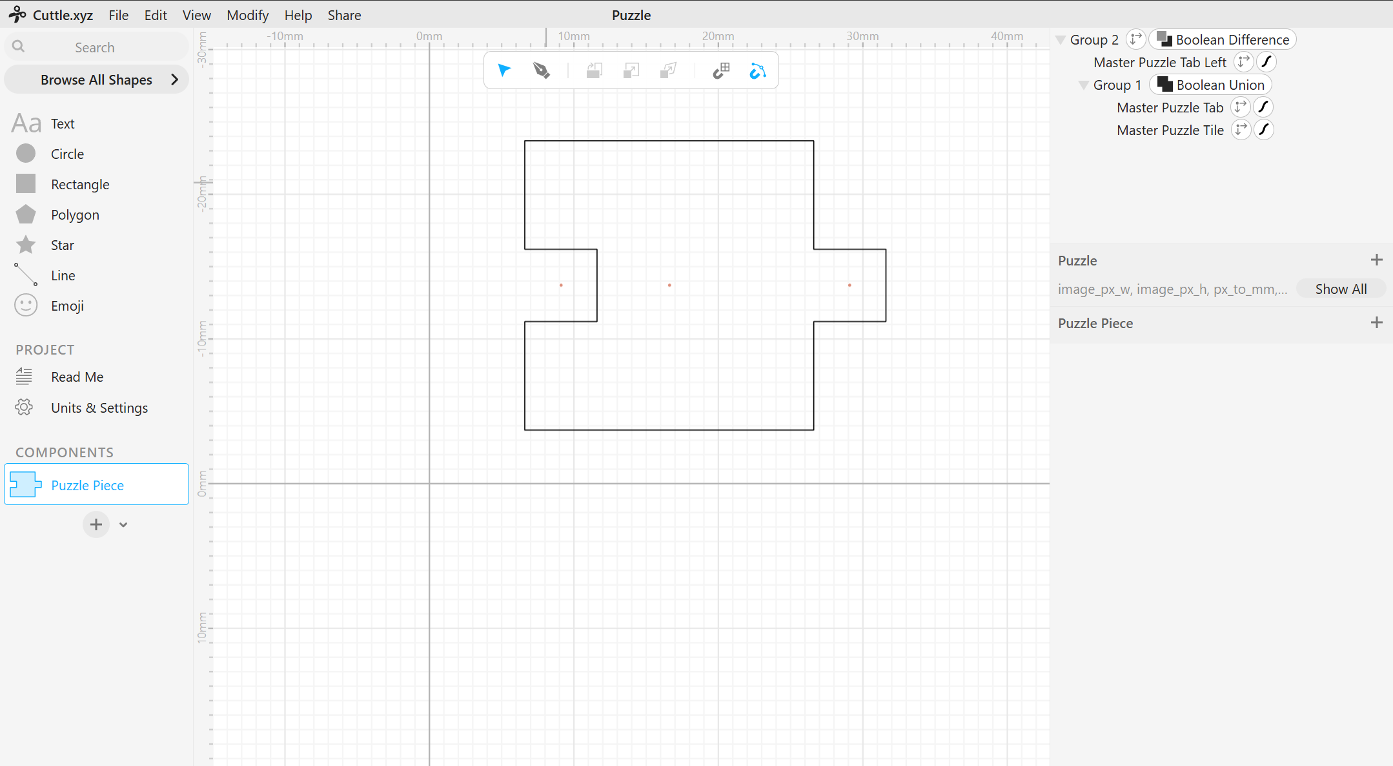
Task: Select the Group 2 layer
Action: 1094,40
